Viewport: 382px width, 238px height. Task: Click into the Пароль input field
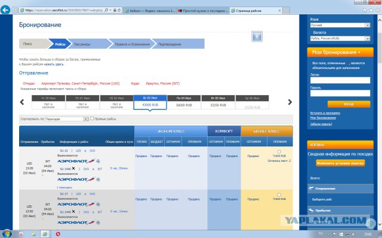tap(340, 93)
